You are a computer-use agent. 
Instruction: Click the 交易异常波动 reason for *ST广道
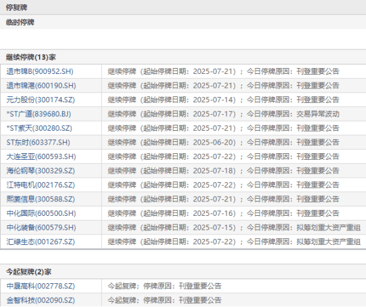click(318, 114)
